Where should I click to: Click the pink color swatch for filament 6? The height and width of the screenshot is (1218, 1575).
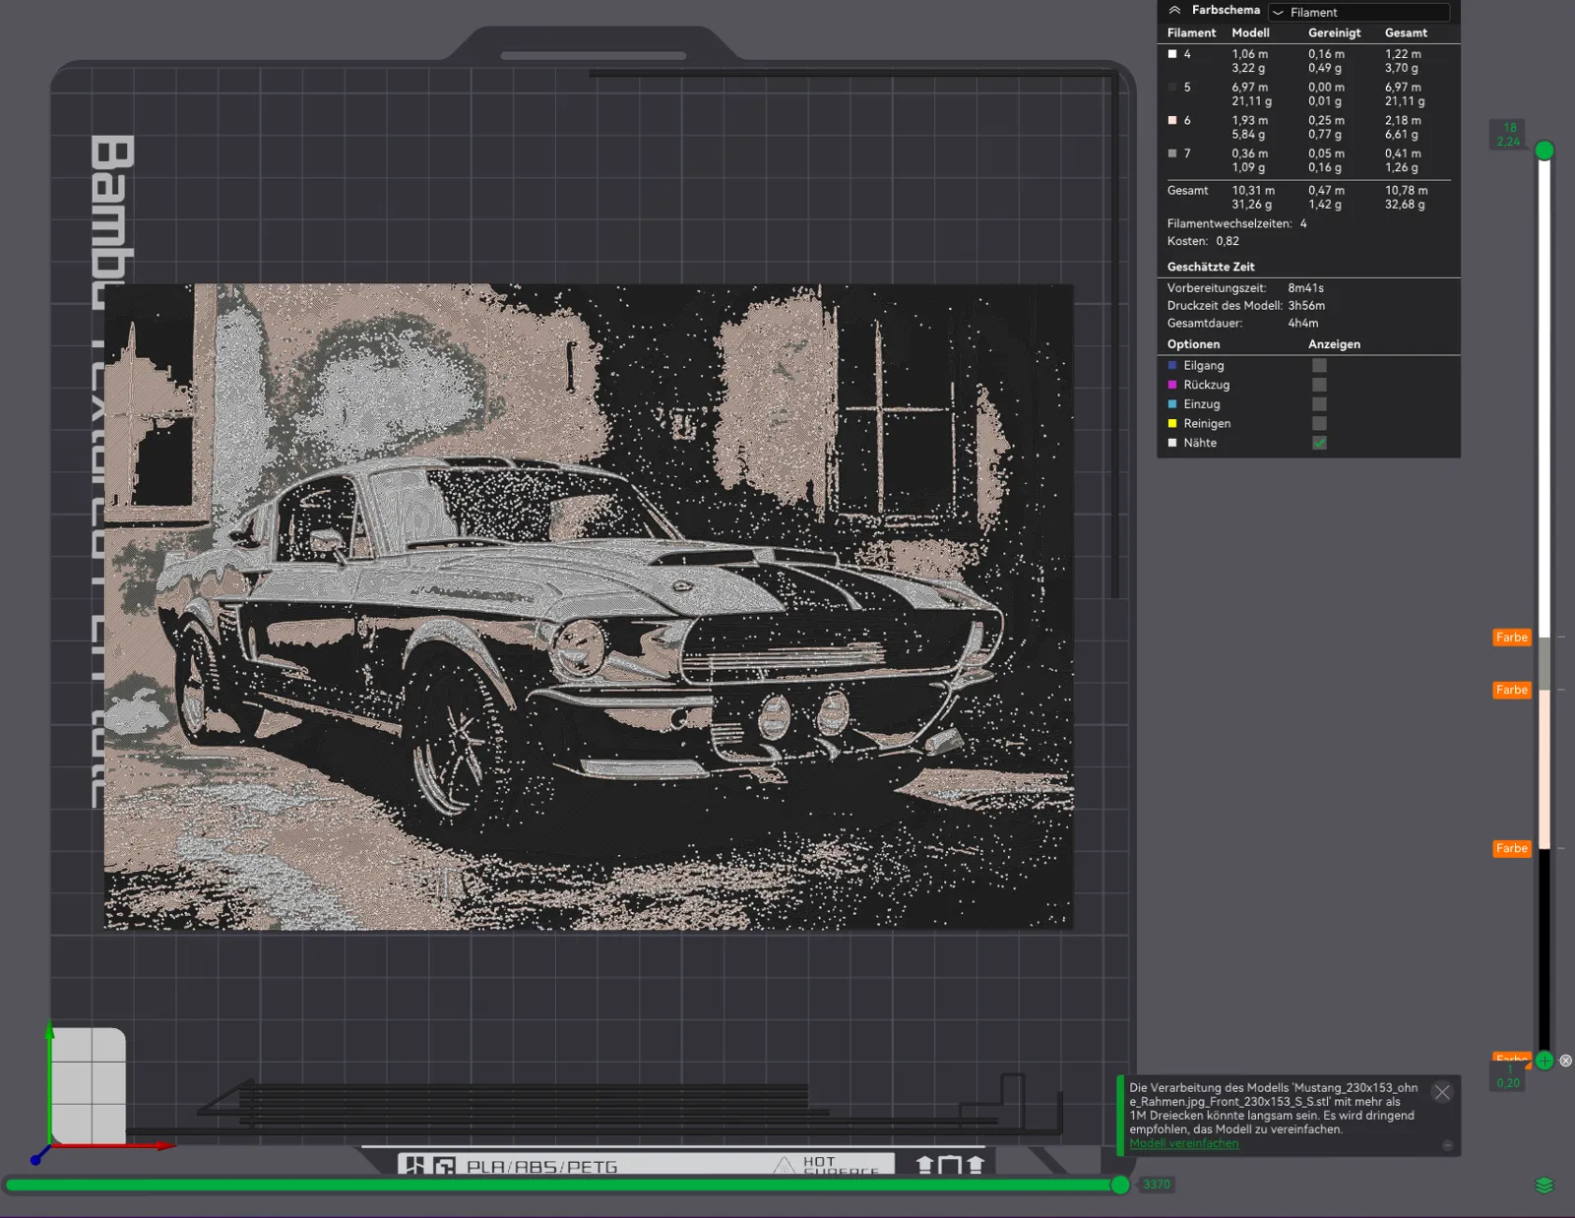pyautogui.click(x=1172, y=120)
